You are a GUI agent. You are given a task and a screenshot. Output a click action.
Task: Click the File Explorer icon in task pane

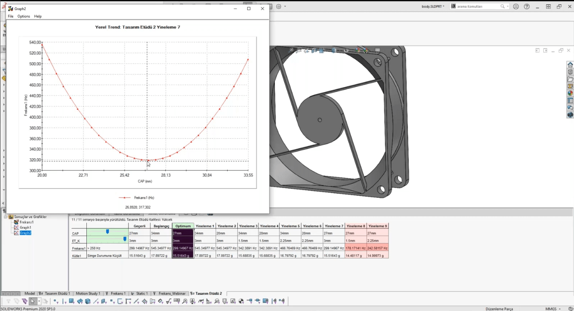click(x=570, y=78)
